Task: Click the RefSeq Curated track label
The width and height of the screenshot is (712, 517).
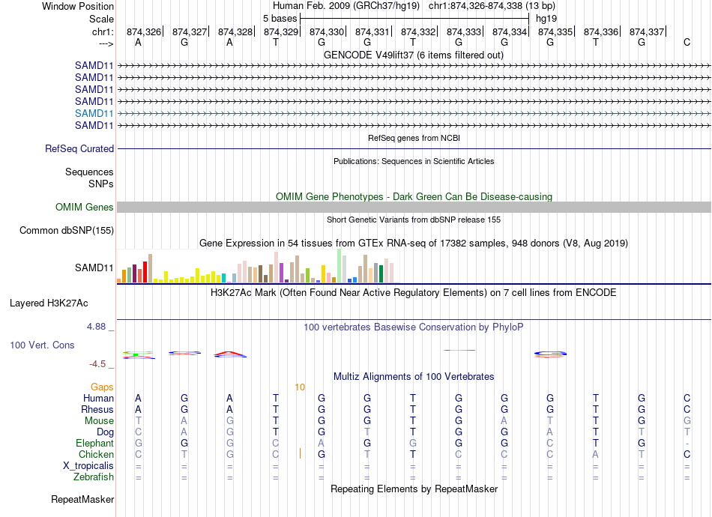Action: [x=79, y=149]
